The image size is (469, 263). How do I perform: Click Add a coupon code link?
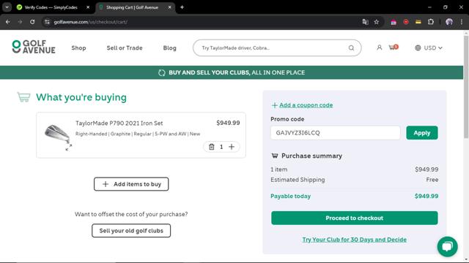[306, 105]
